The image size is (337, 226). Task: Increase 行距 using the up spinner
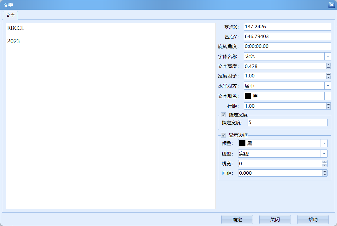point(328,105)
